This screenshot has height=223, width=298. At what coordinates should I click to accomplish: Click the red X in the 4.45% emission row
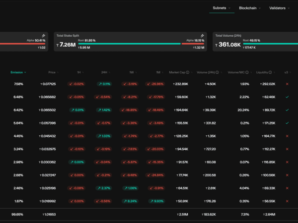287,136
